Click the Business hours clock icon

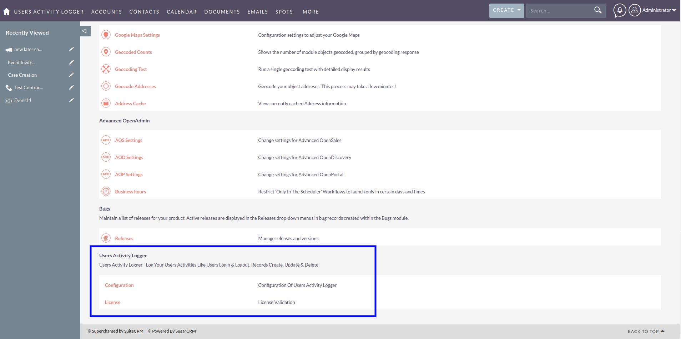click(106, 191)
